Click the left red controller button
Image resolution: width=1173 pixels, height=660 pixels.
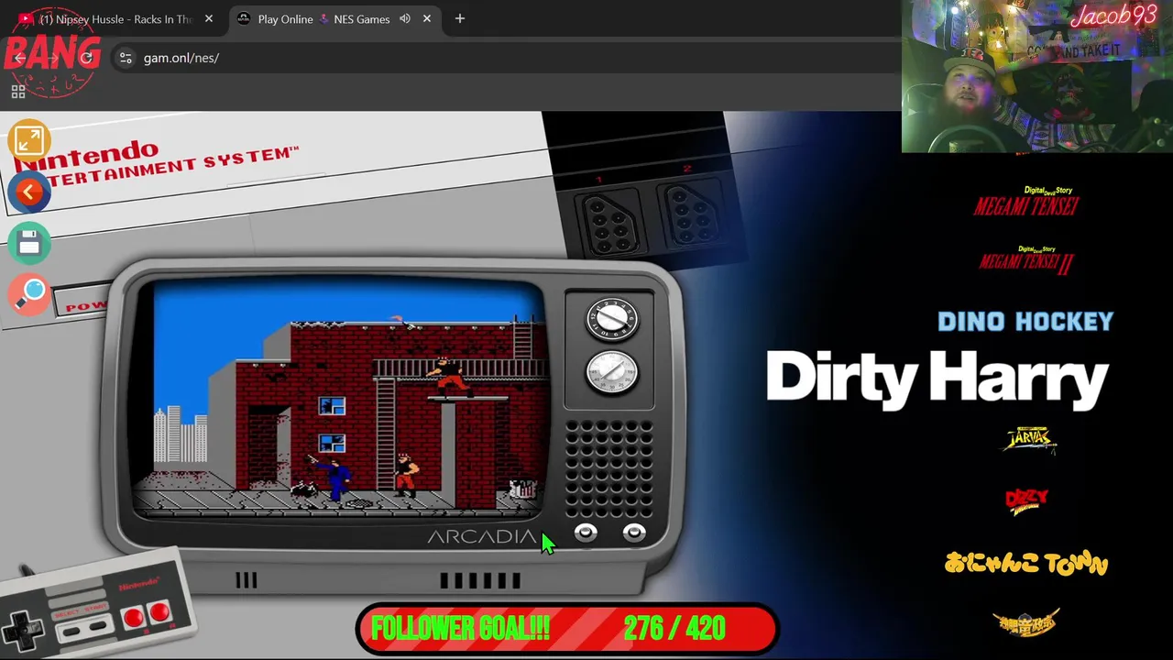134,617
